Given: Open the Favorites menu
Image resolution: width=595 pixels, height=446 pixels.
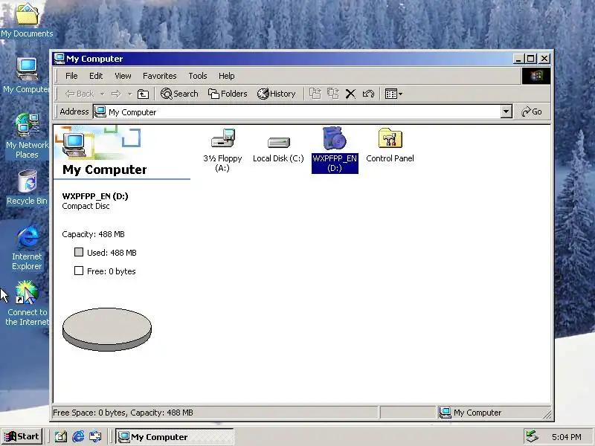Looking at the screenshot, I should tap(159, 76).
